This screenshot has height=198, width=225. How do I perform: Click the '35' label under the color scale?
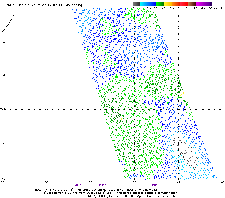tap(187, 8)
